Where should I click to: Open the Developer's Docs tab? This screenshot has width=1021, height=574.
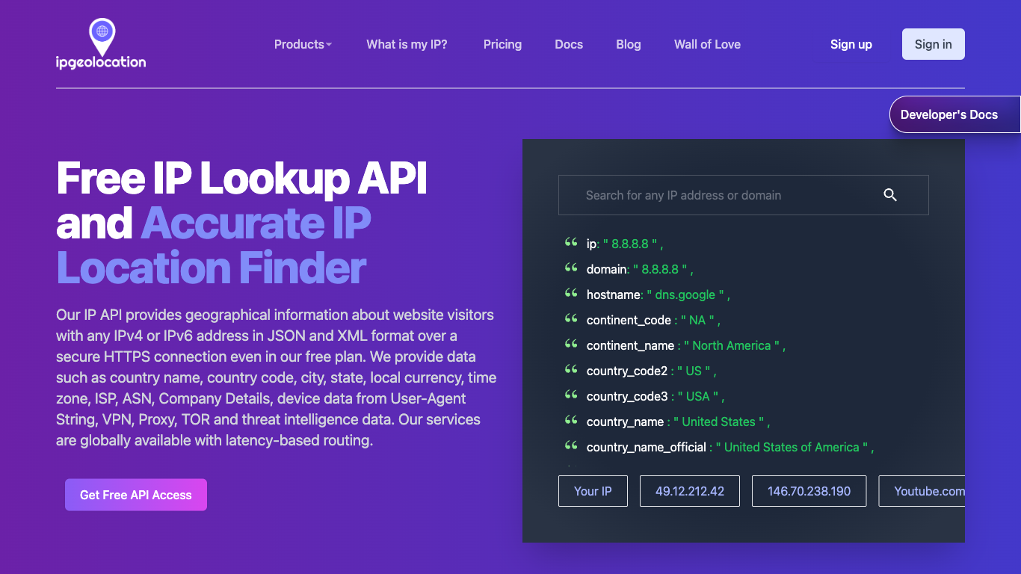pos(955,114)
